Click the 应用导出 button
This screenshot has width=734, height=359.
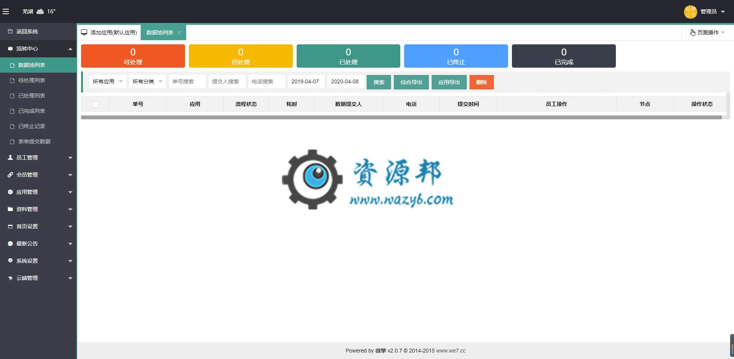pos(449,82)
